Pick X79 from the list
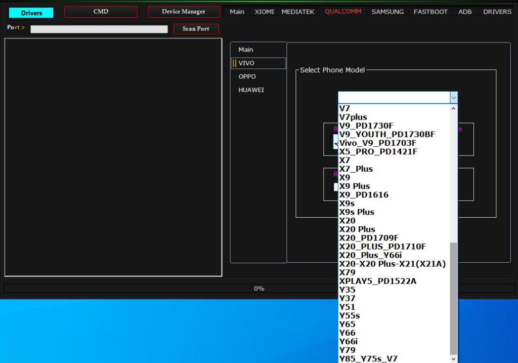The image size is (518, 363). click(394, 272)
